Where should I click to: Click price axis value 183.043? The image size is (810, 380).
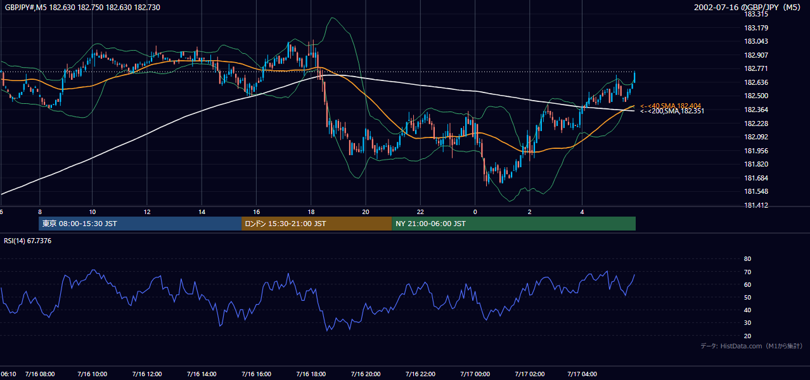point(755,41)
